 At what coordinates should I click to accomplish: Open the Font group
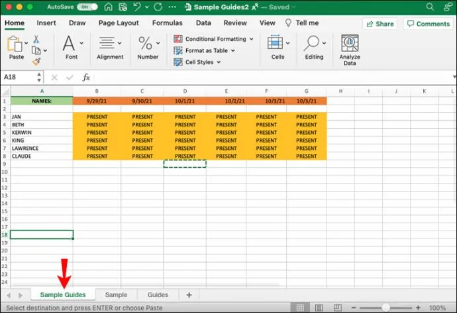pyautogui.click(x=72, y=48)
